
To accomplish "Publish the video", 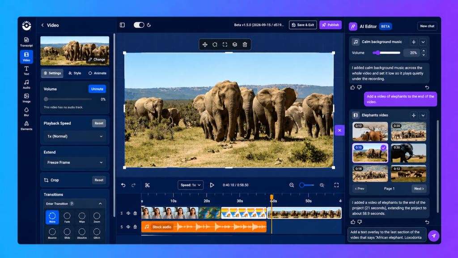I will point(331,25).
